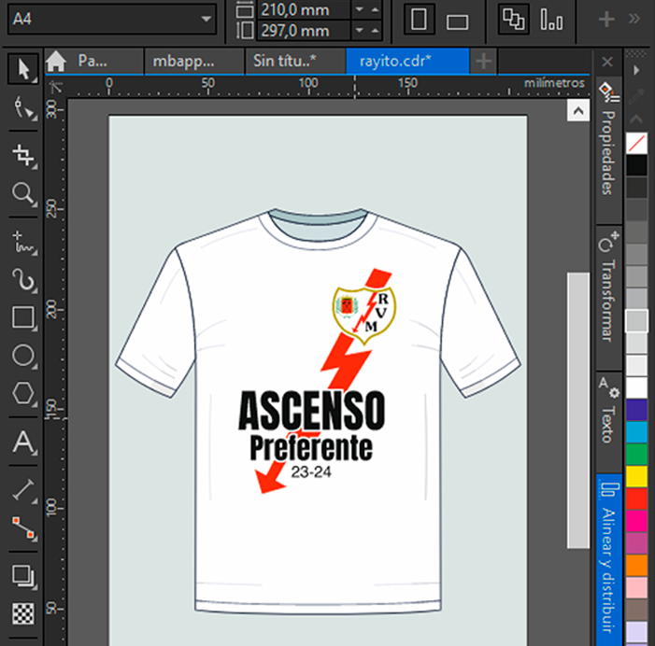Select the Polygon tool
The height and width of the screenshot is (646, 655).
[x=23, y=396]
